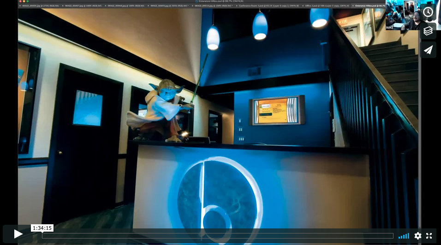Image resolution: width=441 pixels, height=245 pixels.
Task: Open the player settings gear
Action: click(417, 236)
